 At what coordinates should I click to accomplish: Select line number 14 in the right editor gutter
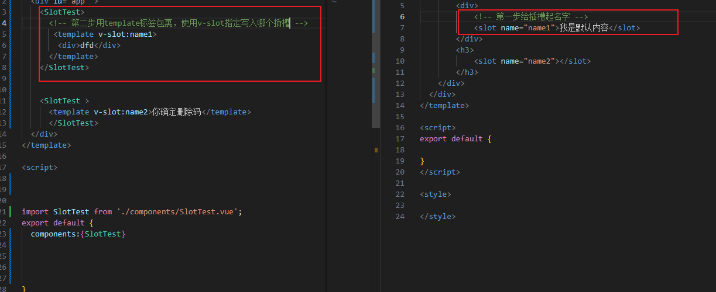[400, 105]
